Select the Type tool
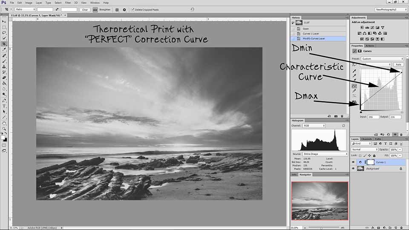409x230 pixels. pyautogui.click(x=4, y=106)
